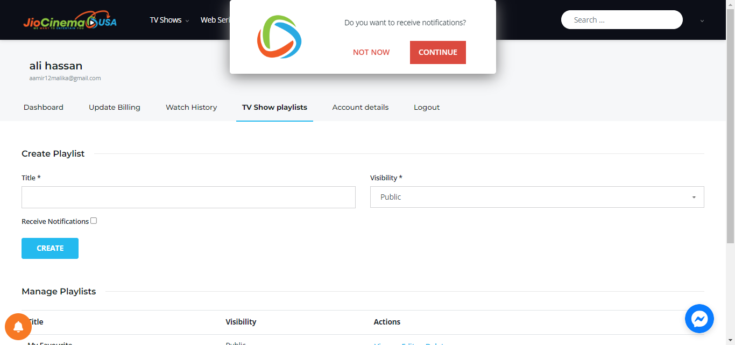
Task: Click the Actions column header
Action: [x=387, y=322]
